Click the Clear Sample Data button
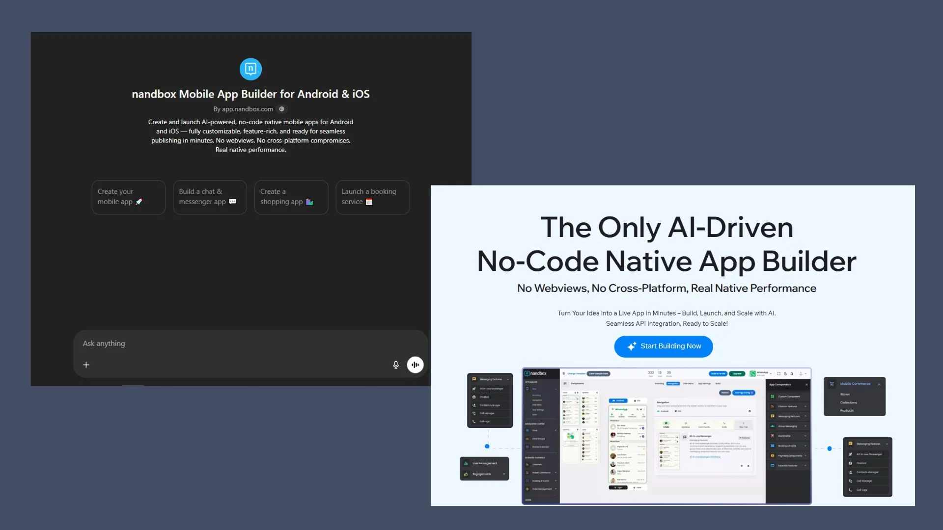This screenshot has height=530, width=943. 598,374
